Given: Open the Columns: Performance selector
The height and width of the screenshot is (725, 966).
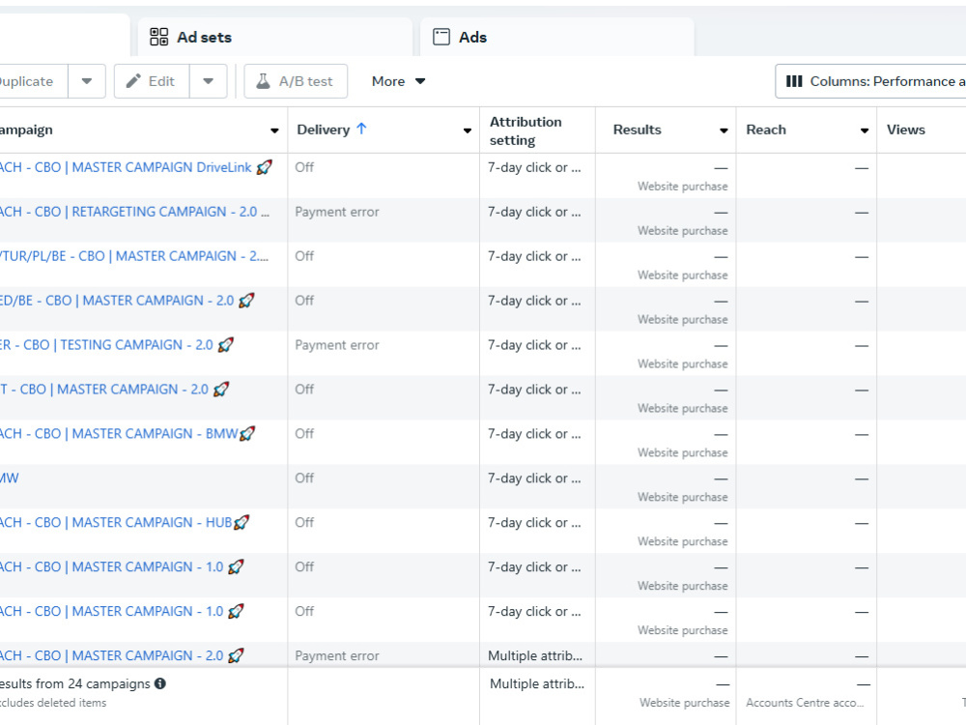Looking at the screenshot, I should [870, 81].
